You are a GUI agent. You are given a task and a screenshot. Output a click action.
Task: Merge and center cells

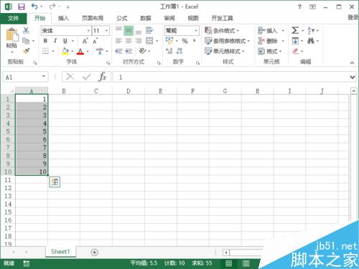[149, 41]
